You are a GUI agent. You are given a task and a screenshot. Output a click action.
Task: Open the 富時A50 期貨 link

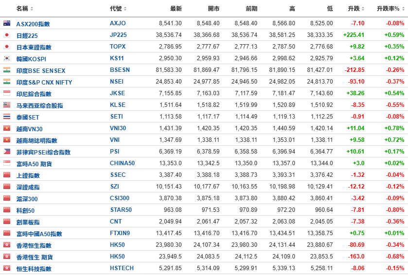pyautogui.click(x=34, y=164)
